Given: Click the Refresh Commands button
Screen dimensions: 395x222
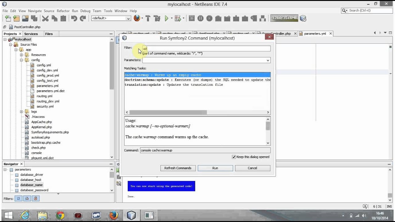Looking at the screenshot, I should pos(178,168).
